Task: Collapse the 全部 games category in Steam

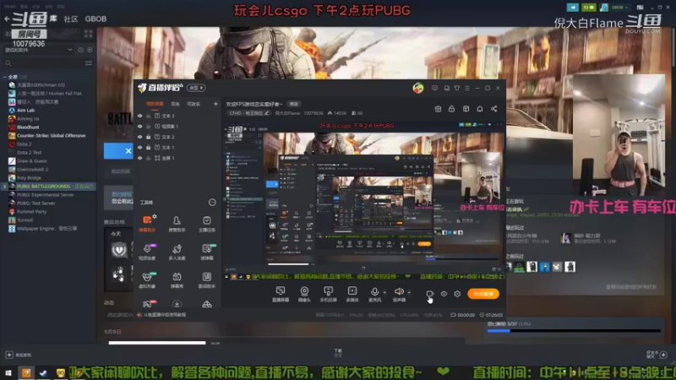Action: pyautogui.click(x=5, y=77)
